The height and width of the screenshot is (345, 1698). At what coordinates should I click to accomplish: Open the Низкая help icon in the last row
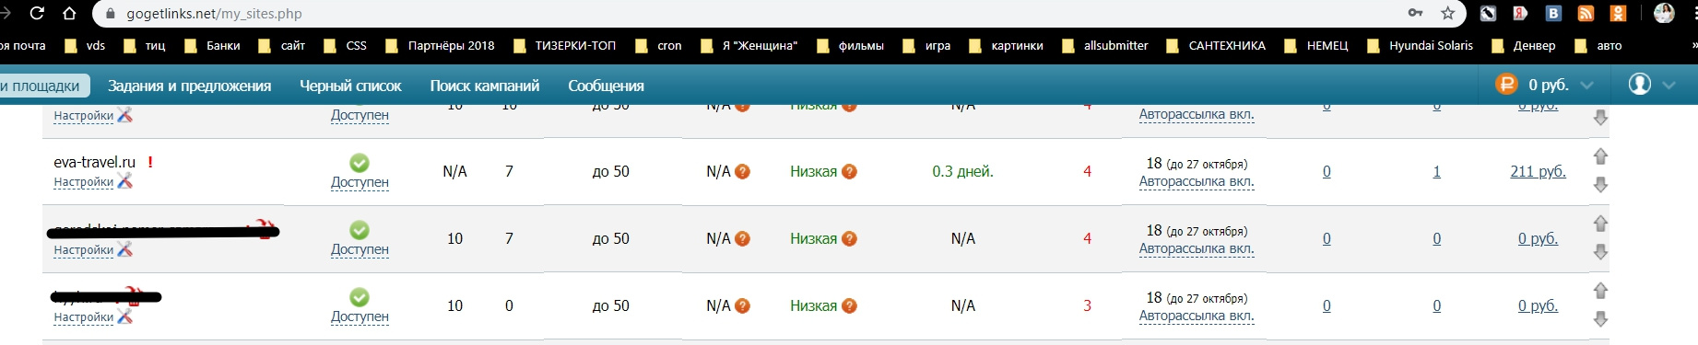(849, 305)
